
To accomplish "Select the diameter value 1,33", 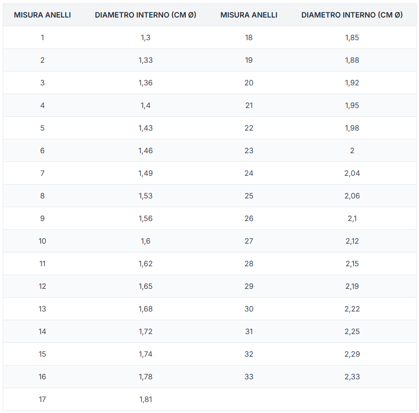I will pos(146,60).
